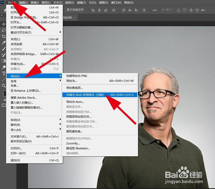Viewport: 215px width, 189px height.
Task: Select the Lasso tool
Action: [4, 30]
